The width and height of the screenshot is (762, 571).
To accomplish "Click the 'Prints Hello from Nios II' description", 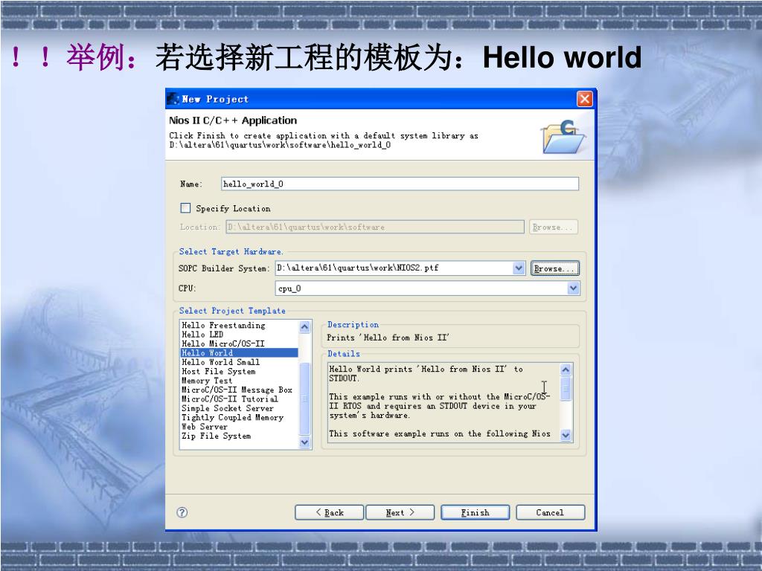I will tap(388, 338).
